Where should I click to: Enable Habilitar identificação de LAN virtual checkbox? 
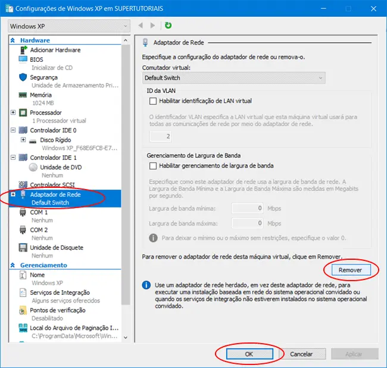coord(153,101)
